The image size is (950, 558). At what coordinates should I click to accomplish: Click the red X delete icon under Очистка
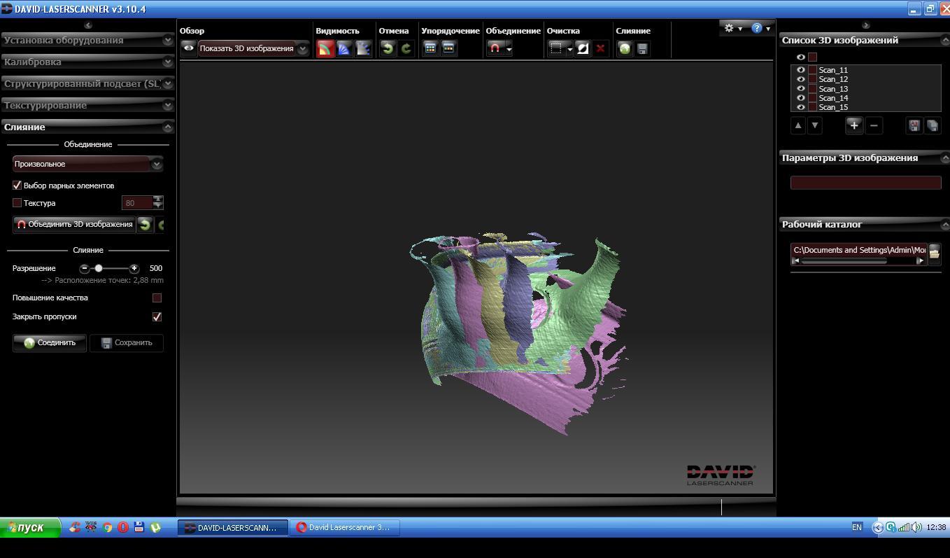pos(600,48)
